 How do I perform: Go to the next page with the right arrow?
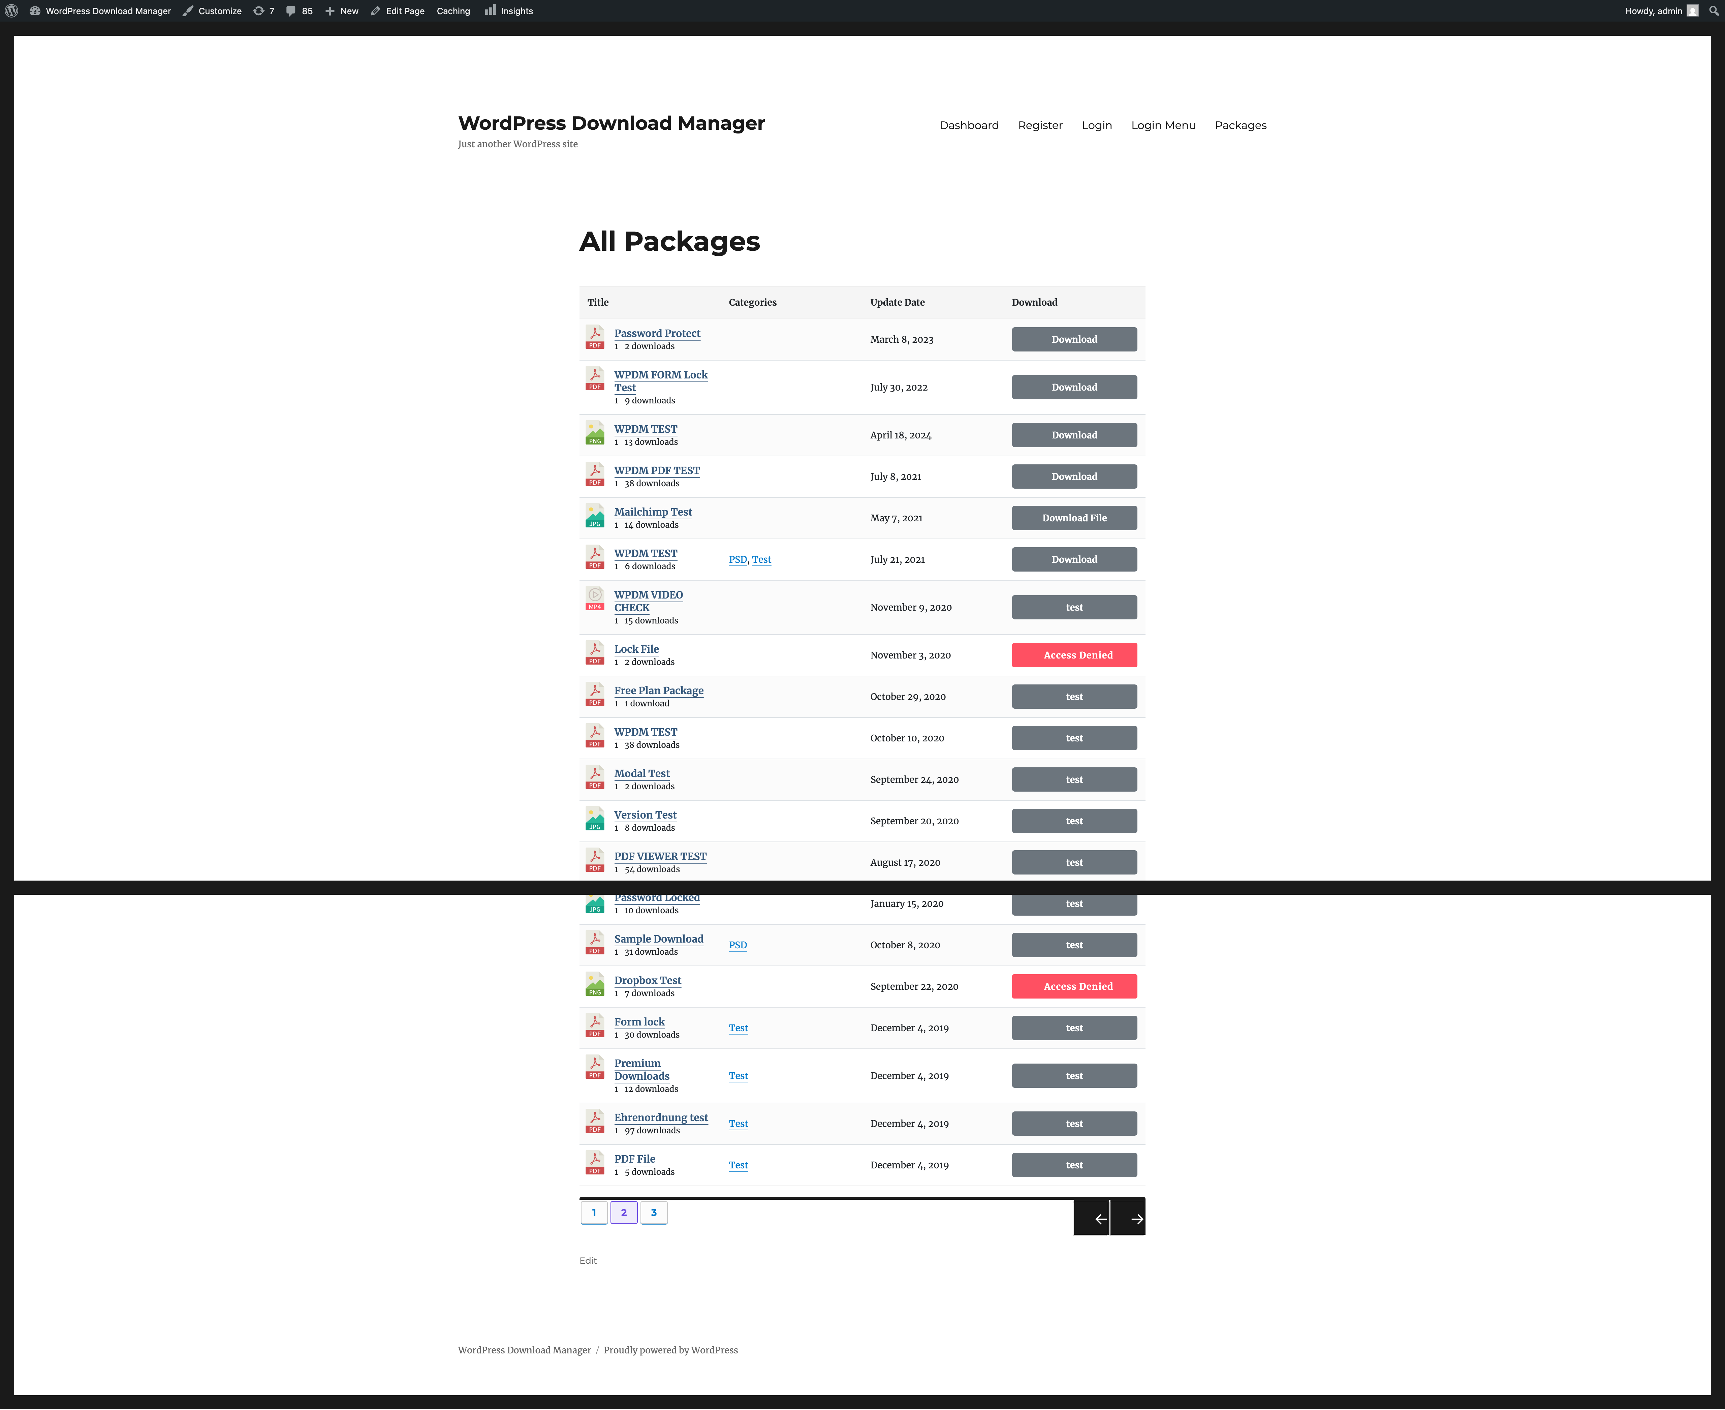(1136, 1218)
